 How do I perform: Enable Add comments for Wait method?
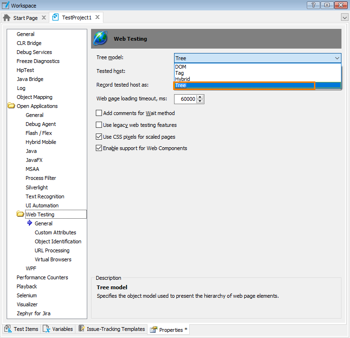tap(99, 113)
